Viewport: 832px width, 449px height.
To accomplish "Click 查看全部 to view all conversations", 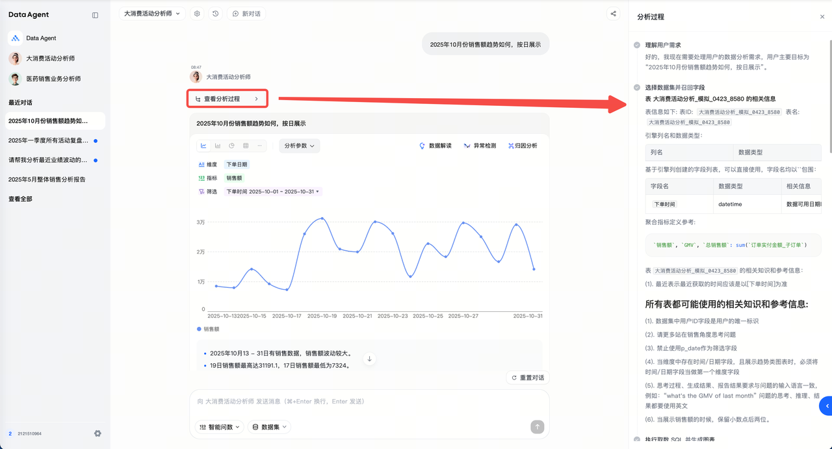I will pyautogui.click(x=20, y=199).
